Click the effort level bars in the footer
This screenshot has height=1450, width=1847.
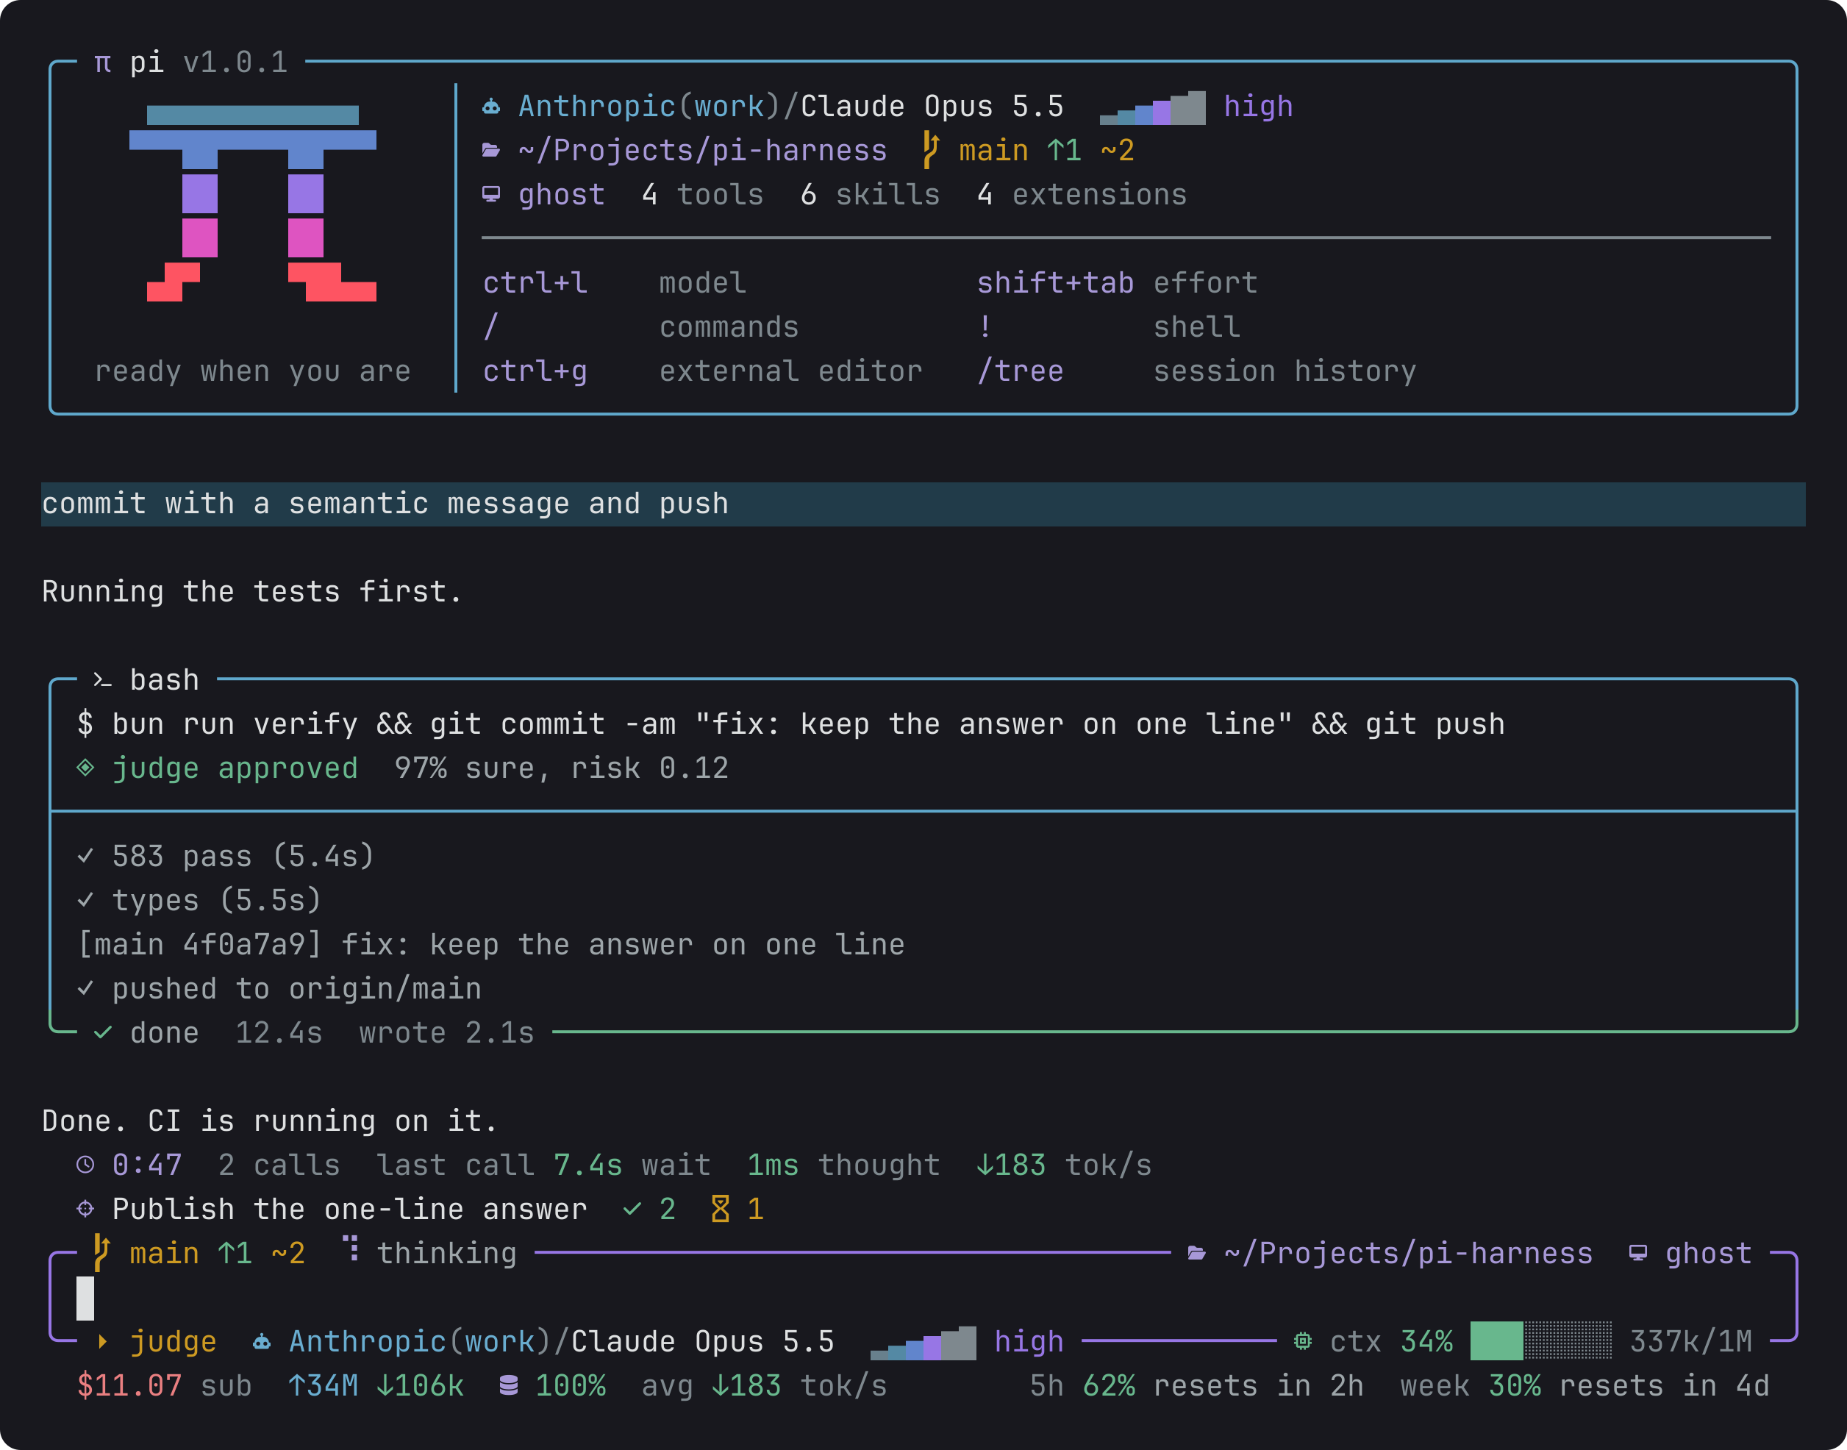click(x=923, y=1343)
